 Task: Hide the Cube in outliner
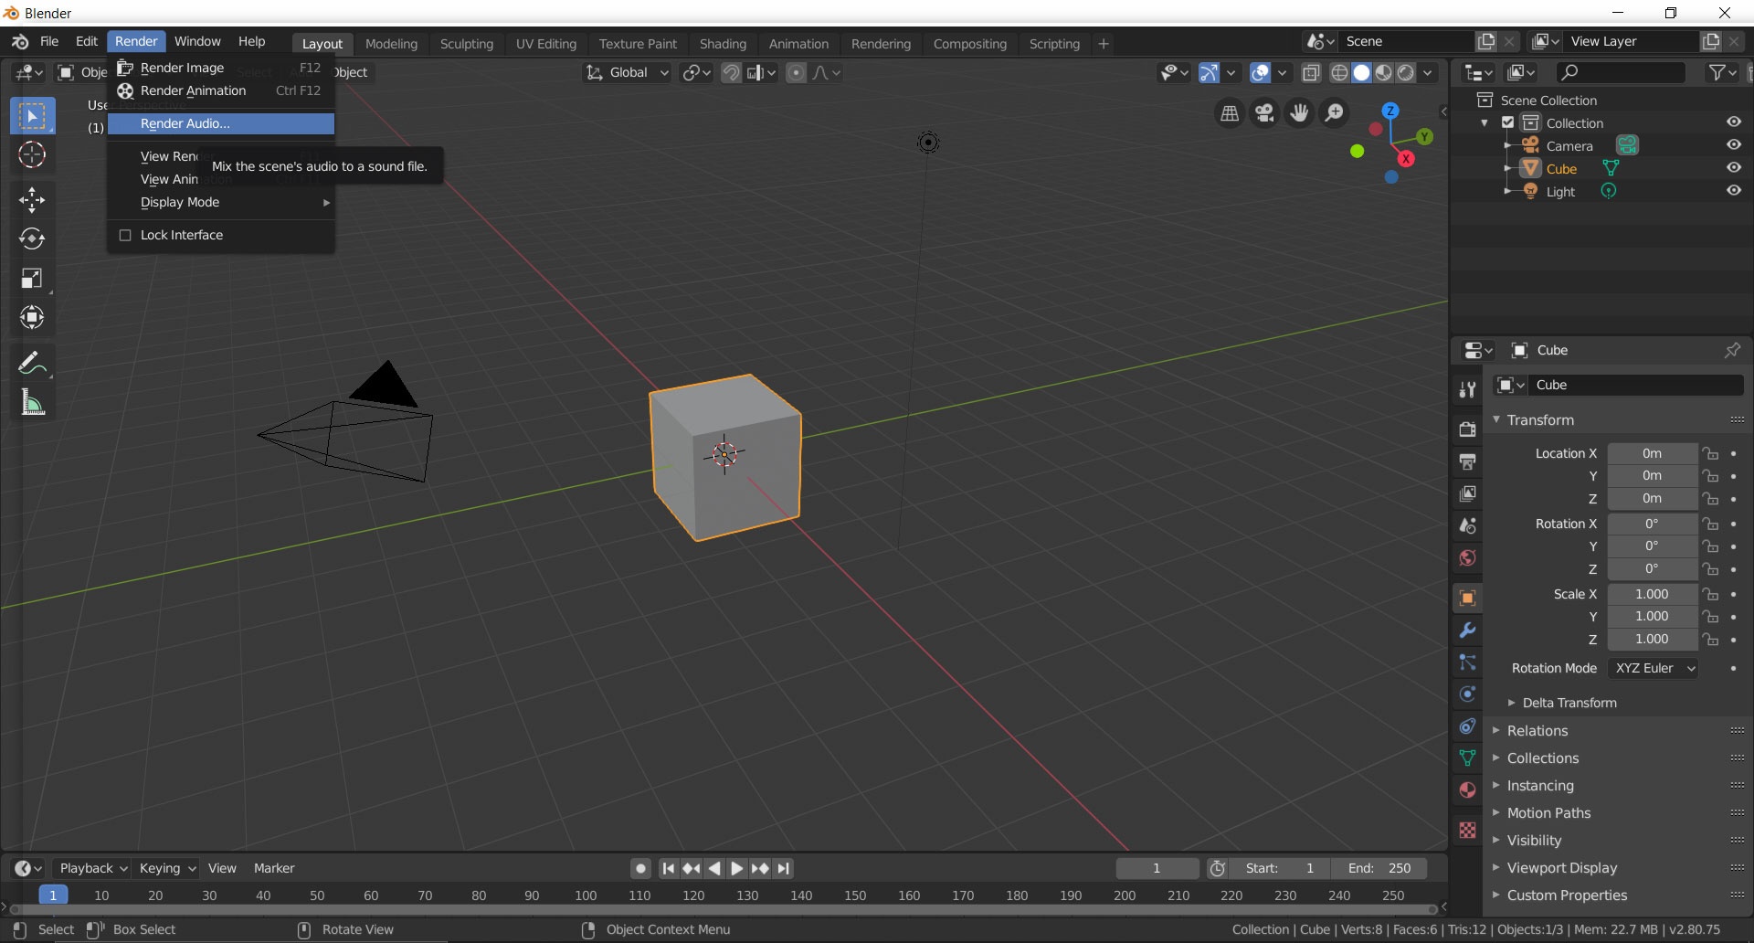pyautogui.click(x=1733, y=168)
